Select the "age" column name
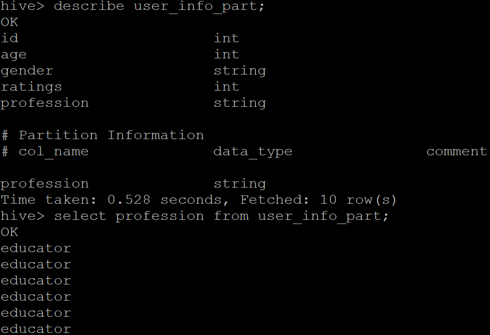This screenshot has height=335, width=490. coord(14,55)
